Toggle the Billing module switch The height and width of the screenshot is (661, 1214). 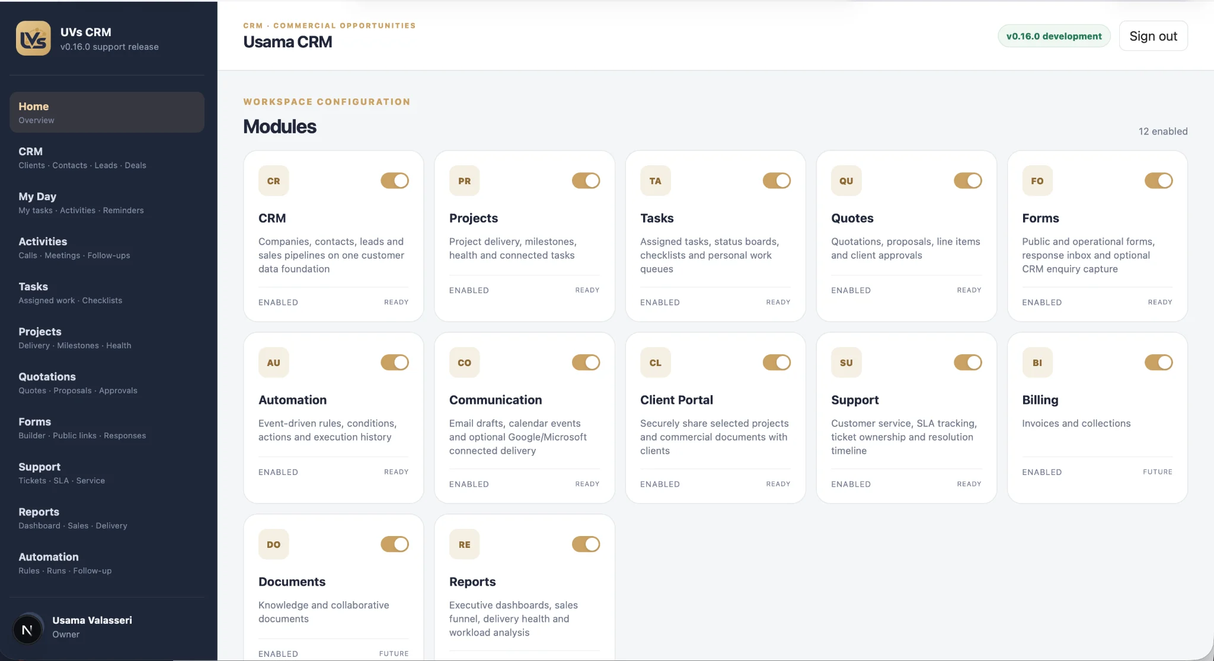[1158, 362]
